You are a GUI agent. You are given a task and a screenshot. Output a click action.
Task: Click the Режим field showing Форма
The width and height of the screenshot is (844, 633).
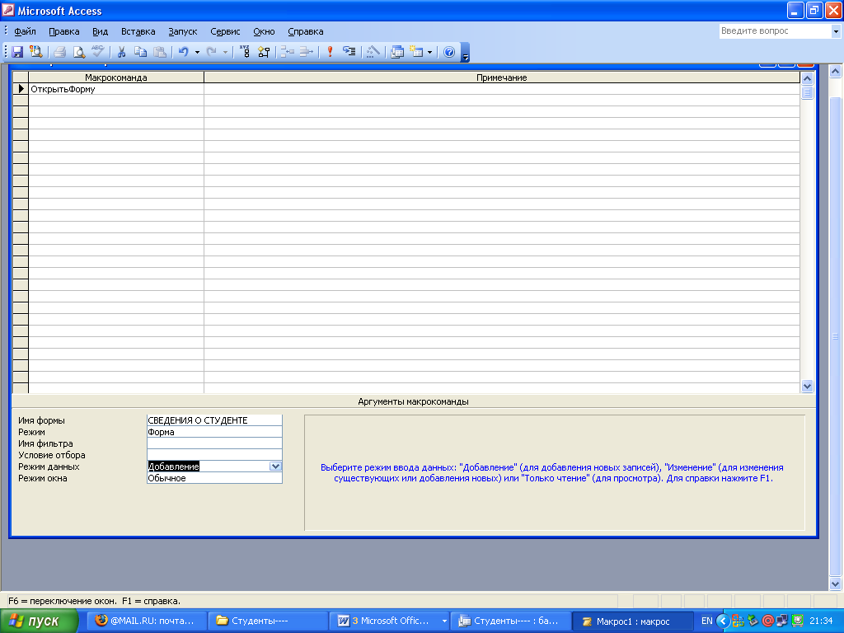coord(214,432)
